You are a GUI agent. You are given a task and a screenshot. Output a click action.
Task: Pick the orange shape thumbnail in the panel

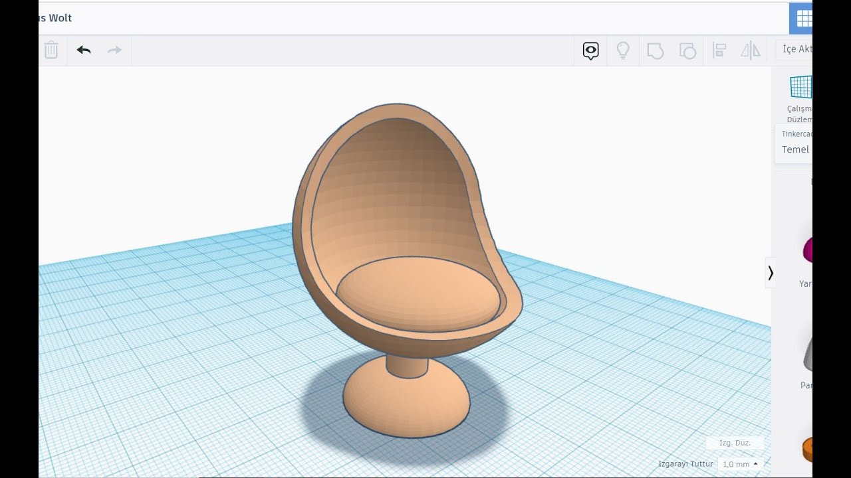point(807,449)
